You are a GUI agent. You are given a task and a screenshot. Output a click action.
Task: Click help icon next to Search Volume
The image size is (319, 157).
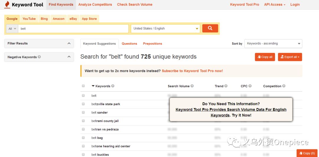tap(192, 86)
